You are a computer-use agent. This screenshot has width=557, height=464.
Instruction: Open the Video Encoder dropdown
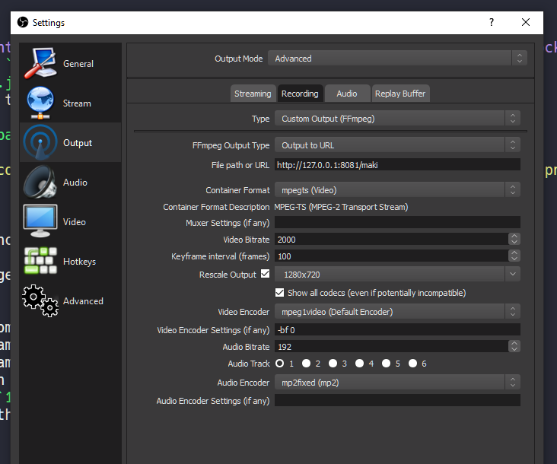[x=397, y=312]
